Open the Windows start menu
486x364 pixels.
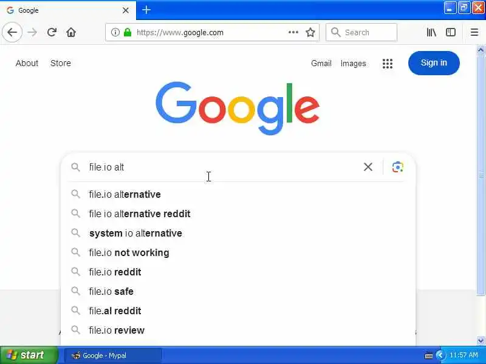(x=26, y=356)
